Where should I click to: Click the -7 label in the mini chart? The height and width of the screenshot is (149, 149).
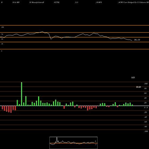(96, 145)
